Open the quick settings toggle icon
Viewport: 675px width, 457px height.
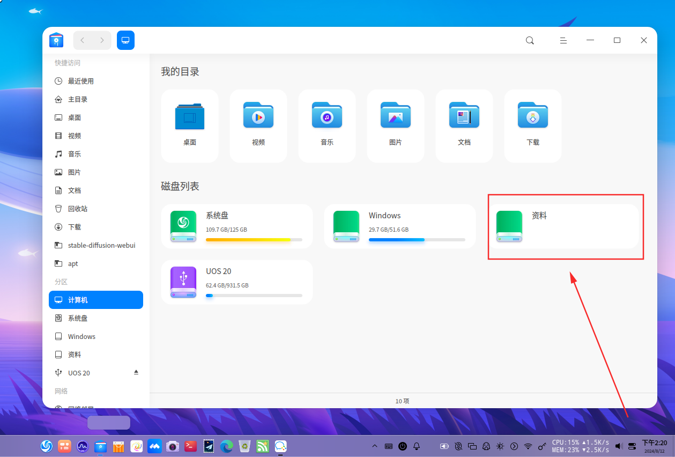[x=632, y=446]
